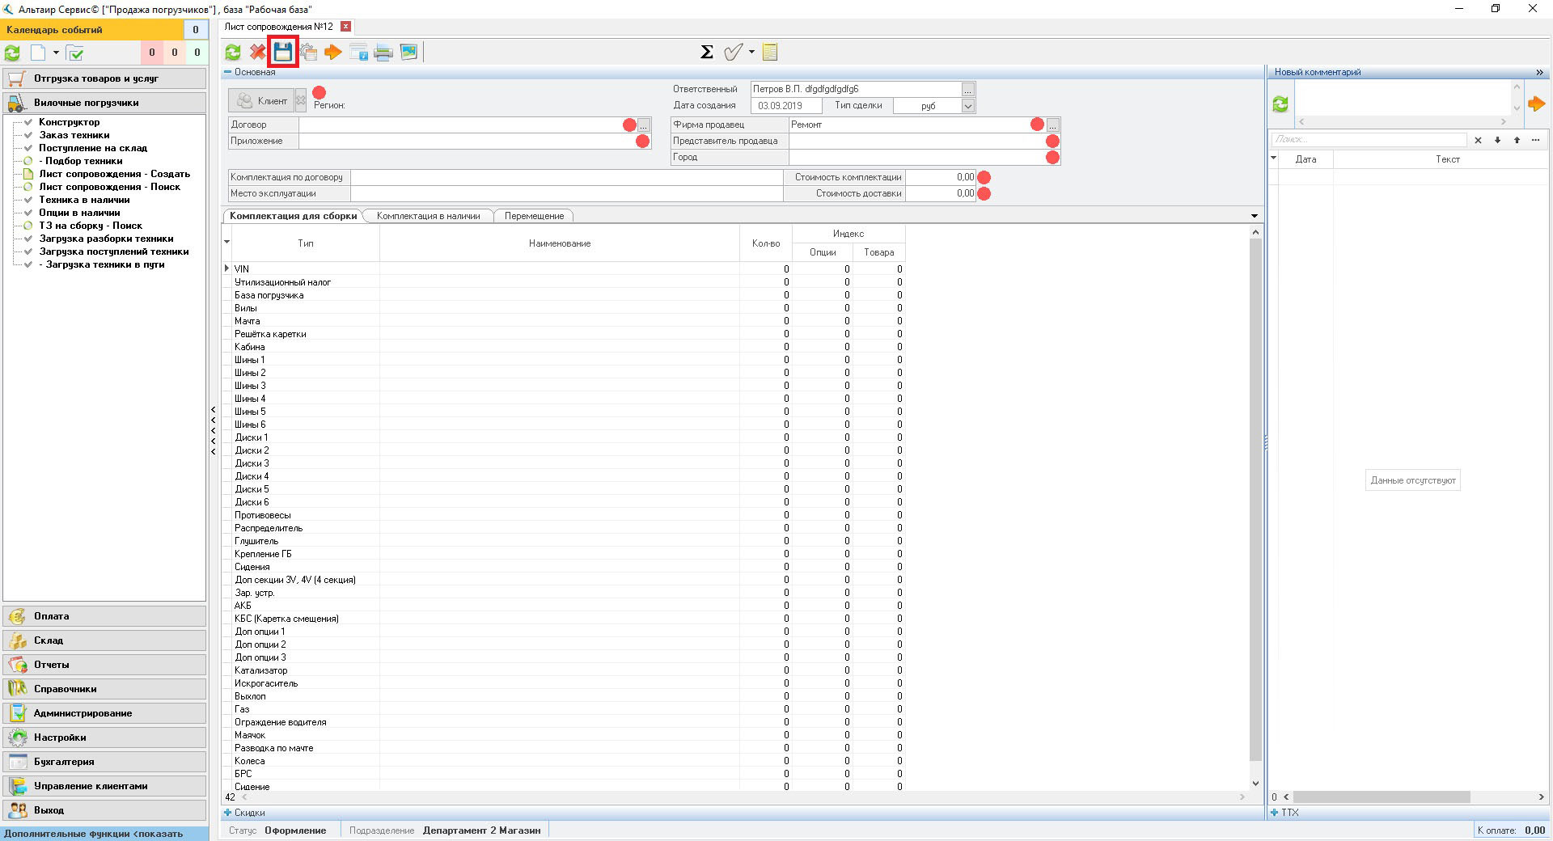Show Дополнительные функции

(x=104, y=834)
